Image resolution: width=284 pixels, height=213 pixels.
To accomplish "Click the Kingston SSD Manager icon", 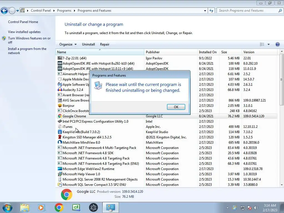I will pyautogui.click(x=60, y=137).
